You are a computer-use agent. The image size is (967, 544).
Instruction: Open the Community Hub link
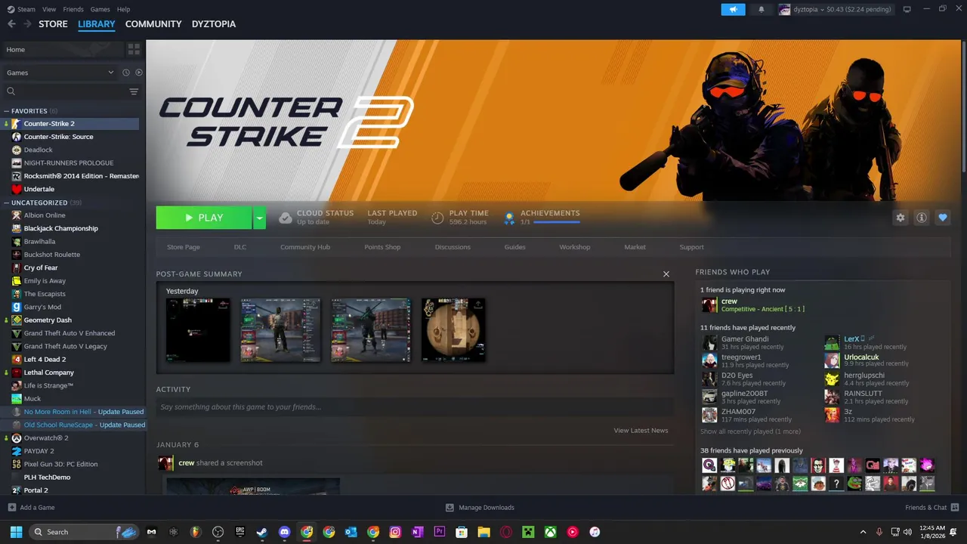305,247
